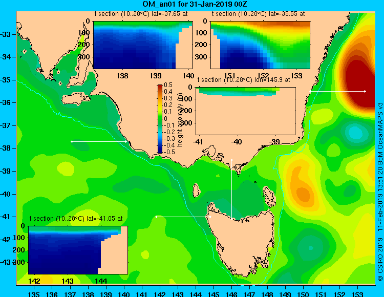
Task: Click main map left axis latitude label "-38"
Action: pos(6,148)
